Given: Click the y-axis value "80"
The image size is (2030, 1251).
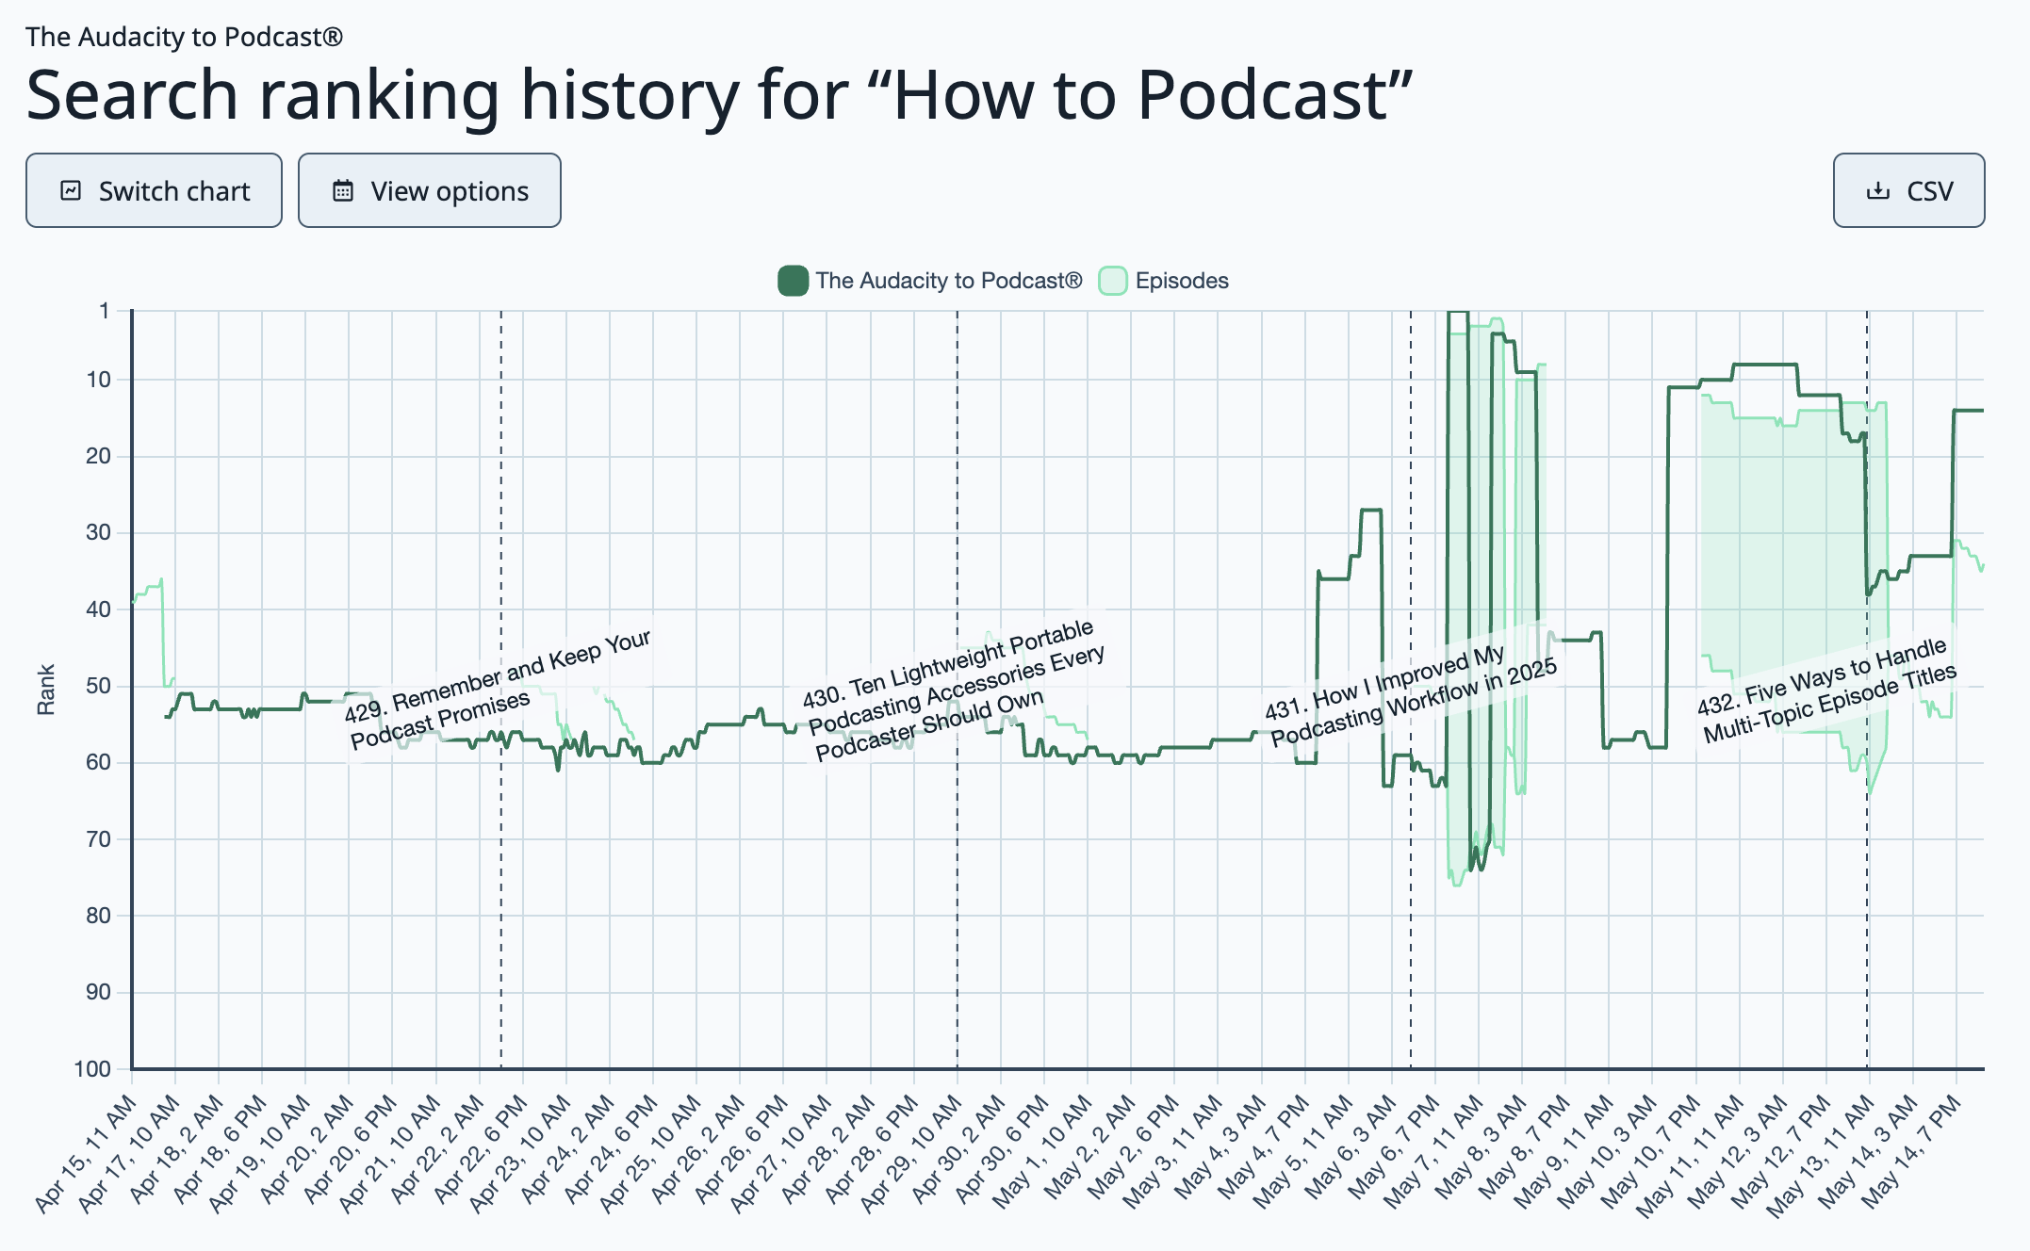Looking at the screenshot, I should click(x=98, y=916).
